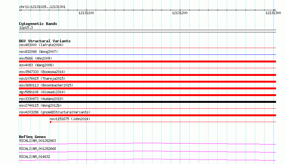The image size is (285, 164).
Task: Click the blue line under nsv832068
Action: click(x=147, y=54)
